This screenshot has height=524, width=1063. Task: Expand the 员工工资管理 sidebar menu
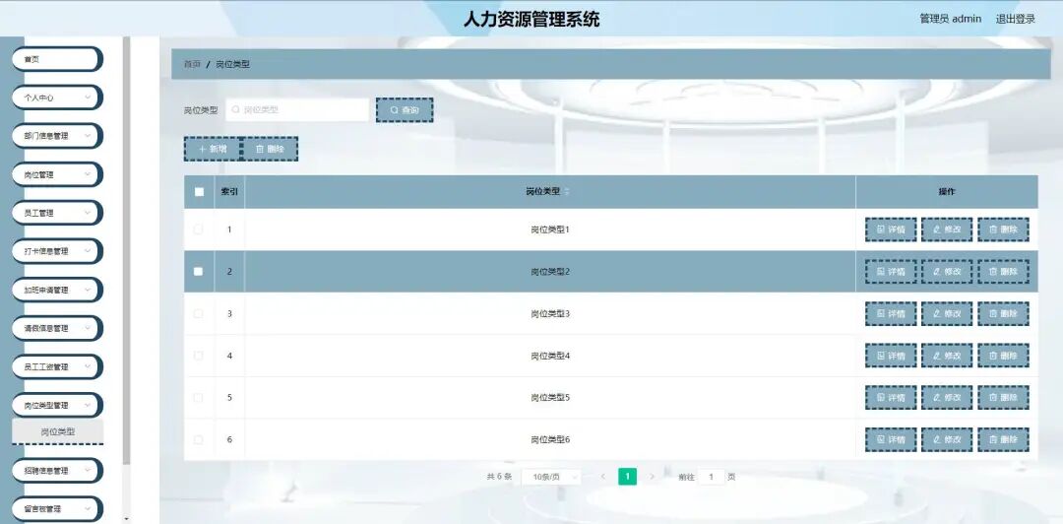[x=57, y=367]
